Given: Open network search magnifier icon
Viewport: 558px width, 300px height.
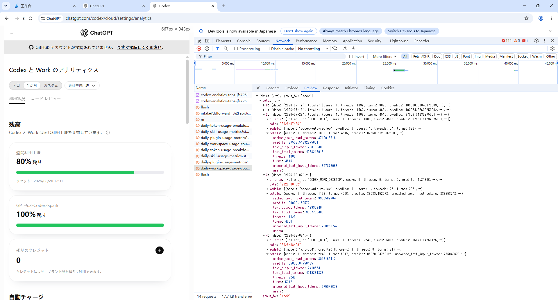Looking at the screenshot, I should click(x=226, y=49).
